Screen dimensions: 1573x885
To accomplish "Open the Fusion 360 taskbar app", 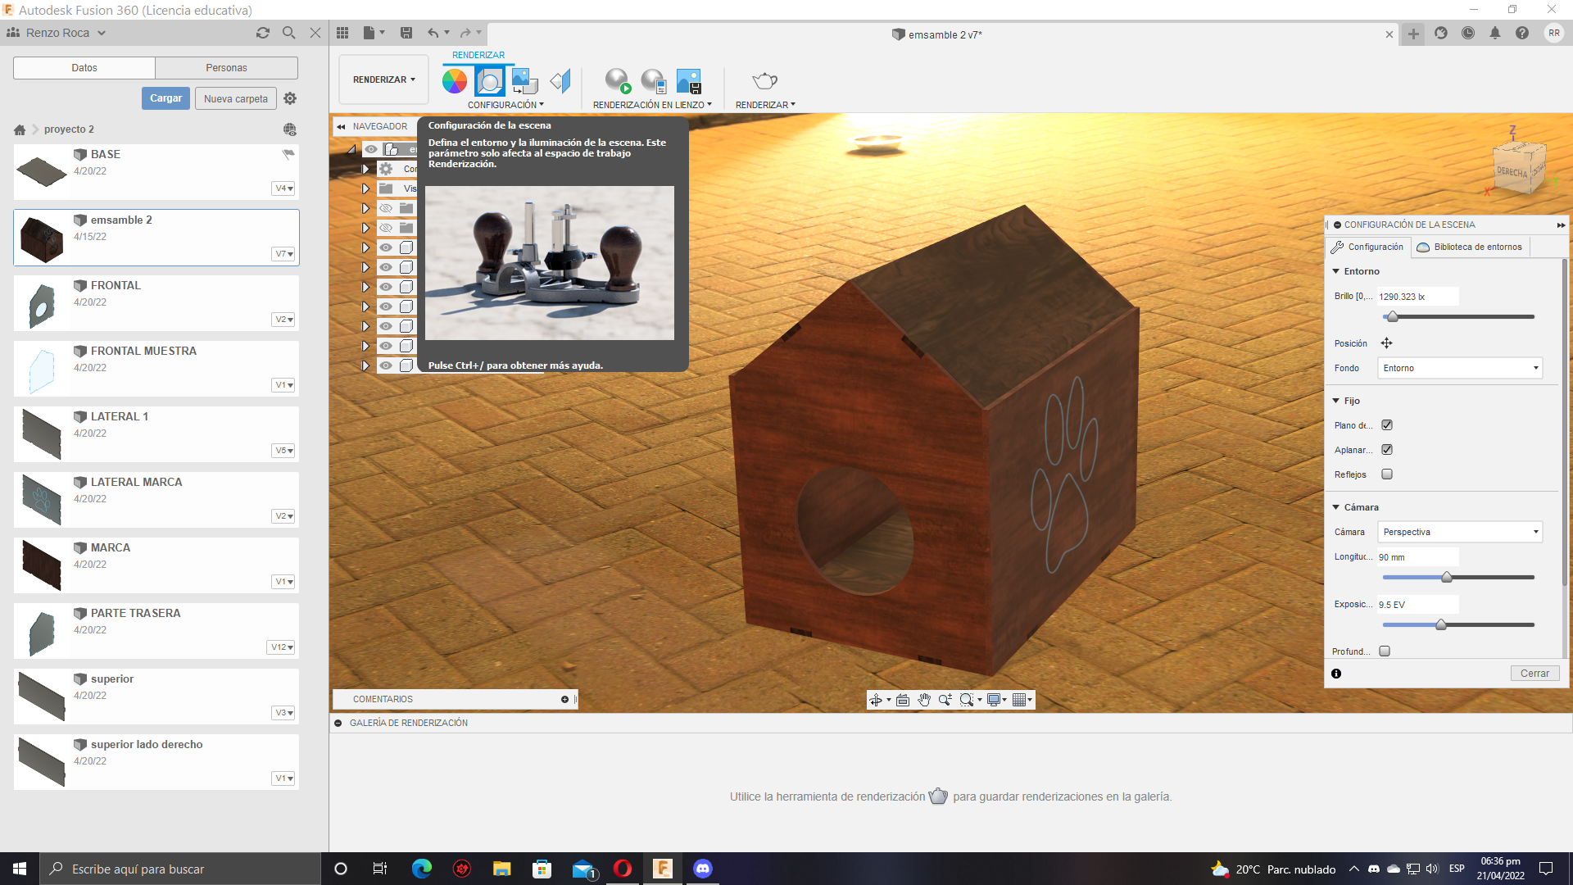I will click(662, 869).
